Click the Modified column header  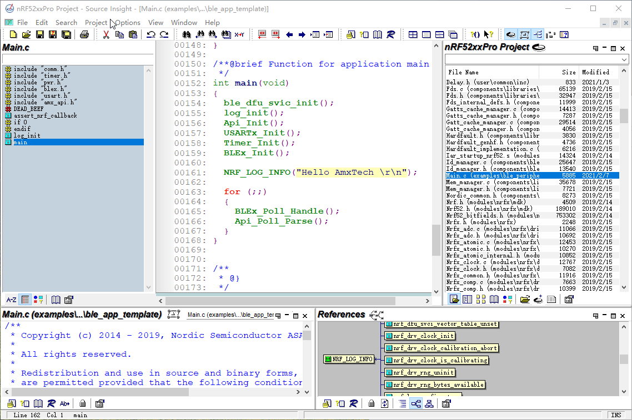tap(599, 72)
